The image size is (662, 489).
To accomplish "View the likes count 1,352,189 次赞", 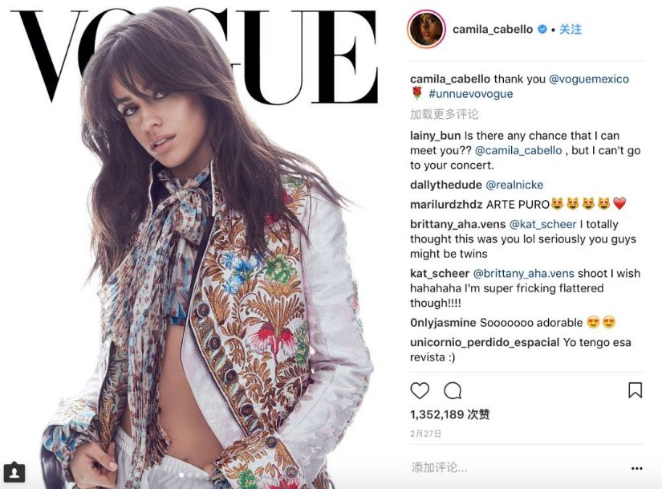I will coord(450,414).
